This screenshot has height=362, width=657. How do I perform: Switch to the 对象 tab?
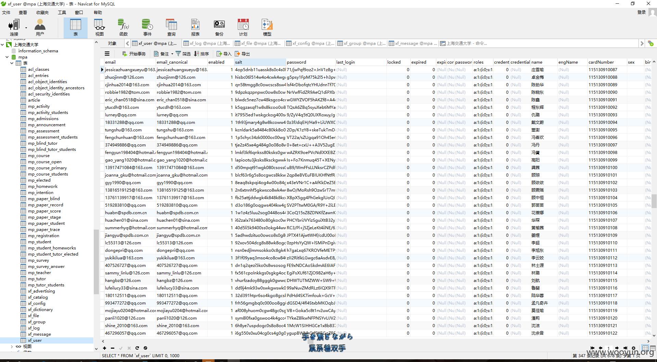(112, 43)
